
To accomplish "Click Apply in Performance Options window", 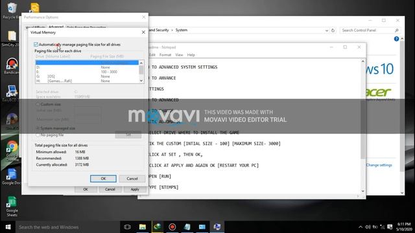I will [135, 190].
